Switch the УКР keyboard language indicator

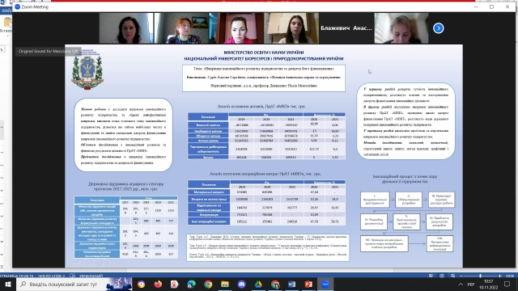(x=471, y=284)
